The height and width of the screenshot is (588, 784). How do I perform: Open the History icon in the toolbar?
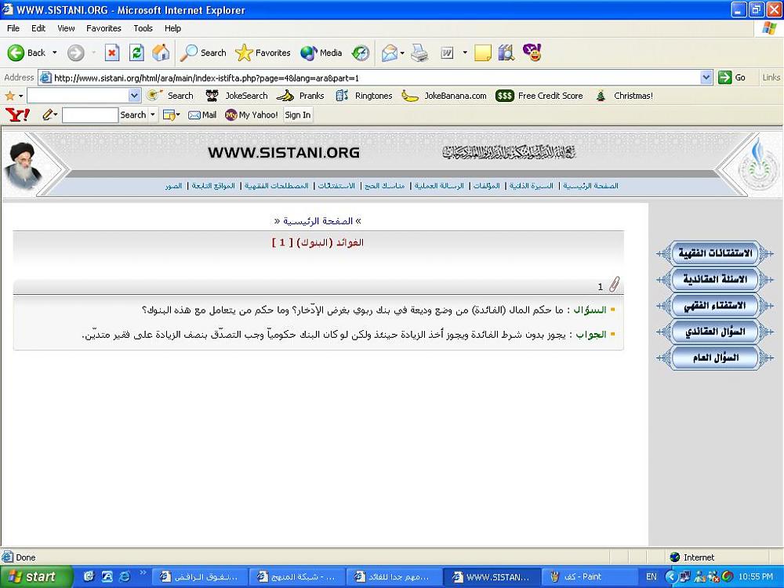click(x=361, y=53)
